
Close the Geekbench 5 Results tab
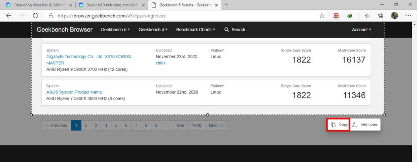216,5
